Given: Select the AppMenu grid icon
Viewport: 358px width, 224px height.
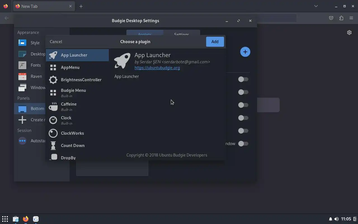Looking at the screenshot, I should point(53,67).
